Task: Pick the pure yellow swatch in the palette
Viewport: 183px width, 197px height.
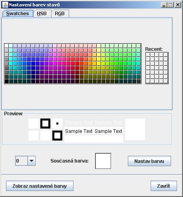Action: pos(99,64)
